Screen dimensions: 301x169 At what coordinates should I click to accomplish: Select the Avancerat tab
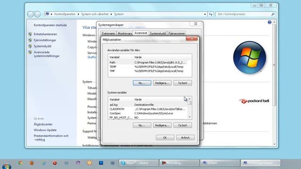coord(141,33)
